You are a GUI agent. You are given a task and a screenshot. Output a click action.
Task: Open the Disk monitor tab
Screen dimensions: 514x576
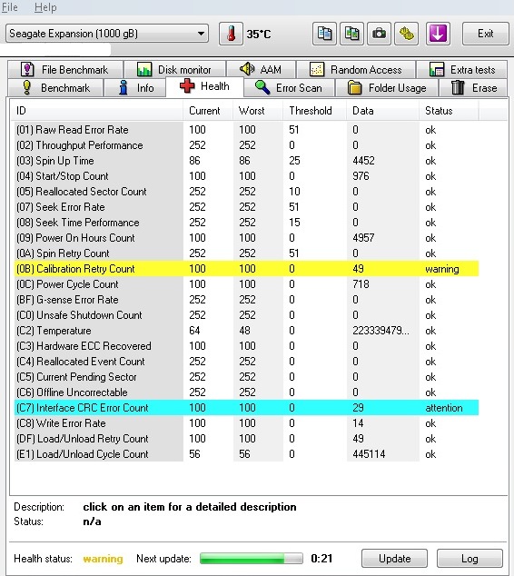tap(174, 69)
